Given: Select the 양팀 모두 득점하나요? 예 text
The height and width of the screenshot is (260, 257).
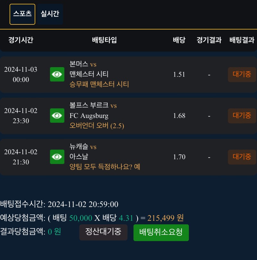Looking at the screenshot, I should coord(105,167).
